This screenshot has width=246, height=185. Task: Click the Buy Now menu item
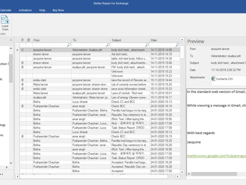(58, 10)
